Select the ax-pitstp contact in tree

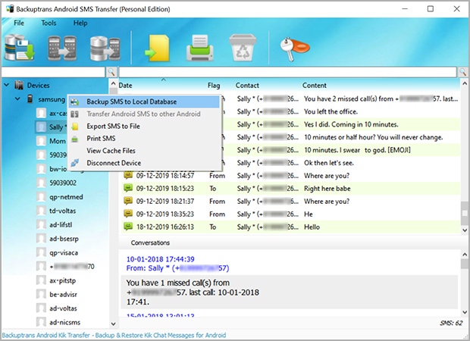62,280
